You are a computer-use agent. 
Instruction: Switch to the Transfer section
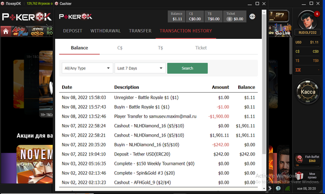point(140,31)
